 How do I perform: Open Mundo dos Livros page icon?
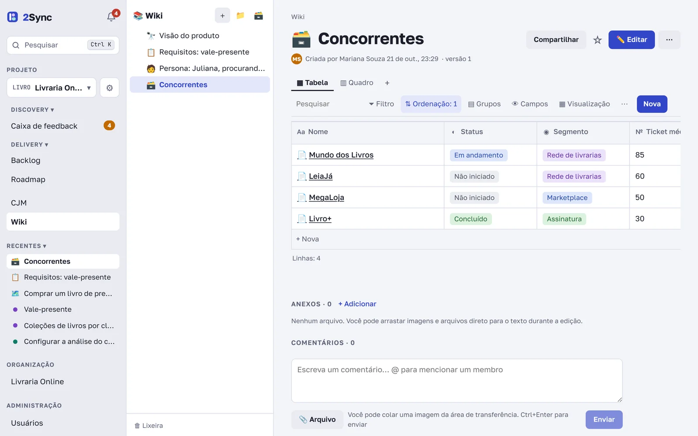301,155
